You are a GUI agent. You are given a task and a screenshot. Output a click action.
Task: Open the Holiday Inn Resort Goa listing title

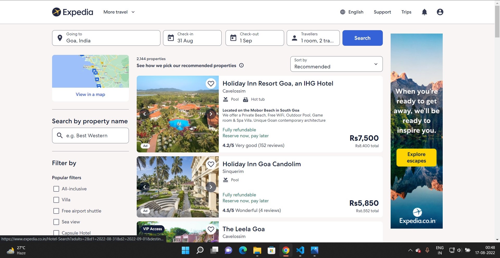coord(278,83)
